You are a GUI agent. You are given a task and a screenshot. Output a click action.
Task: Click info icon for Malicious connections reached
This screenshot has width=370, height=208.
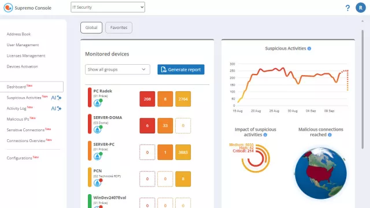tap(330, 135)
